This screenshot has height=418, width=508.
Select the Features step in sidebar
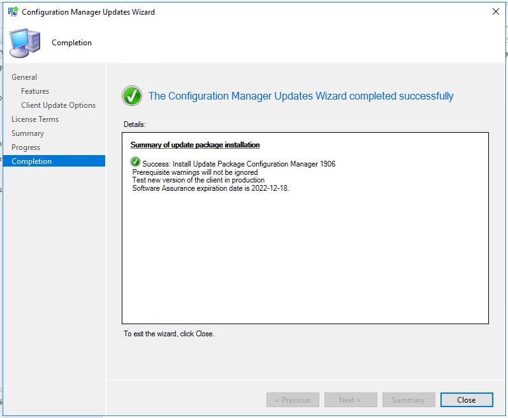click(35, 91)
